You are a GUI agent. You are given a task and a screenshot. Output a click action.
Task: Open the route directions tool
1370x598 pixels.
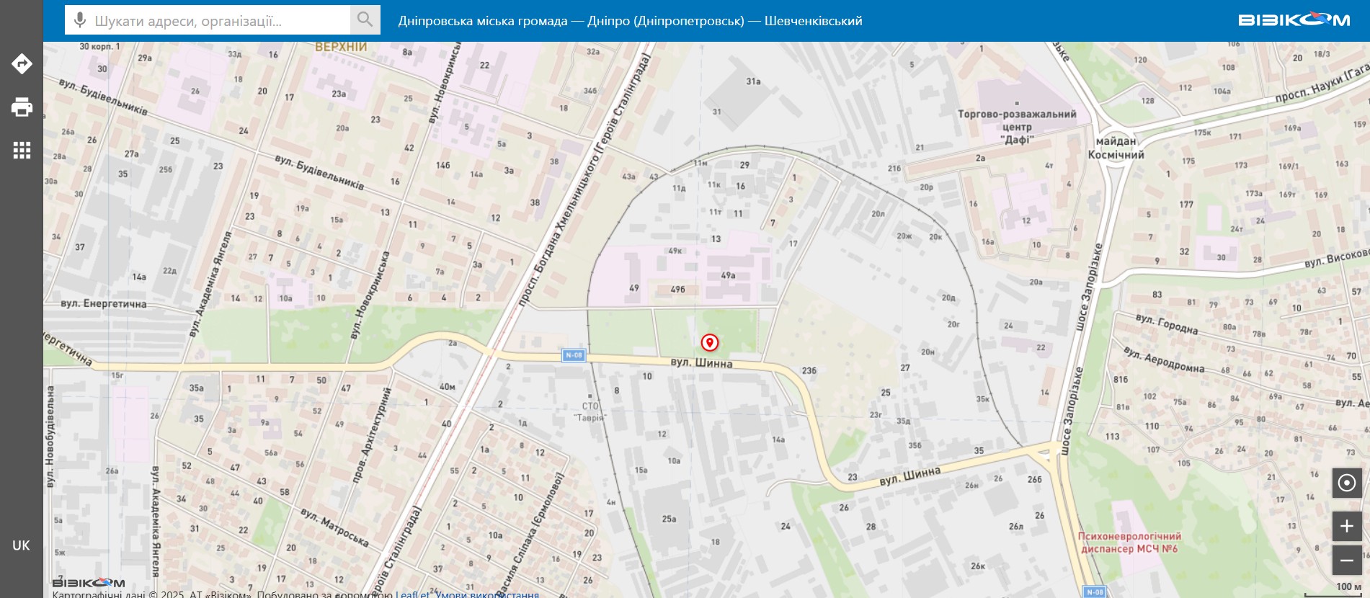22,63
